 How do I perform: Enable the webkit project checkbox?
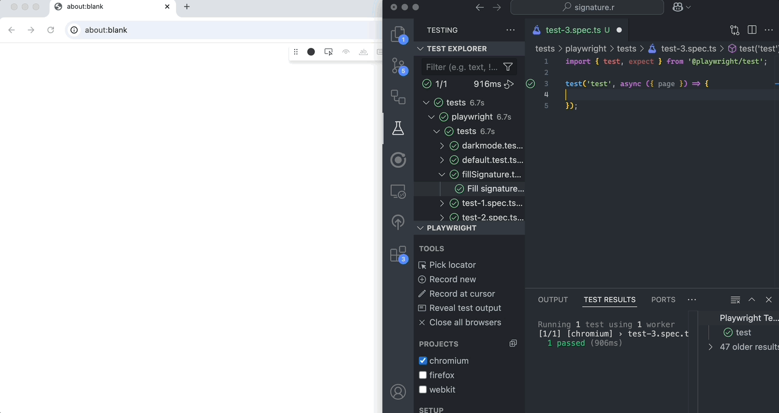[423, 390]
